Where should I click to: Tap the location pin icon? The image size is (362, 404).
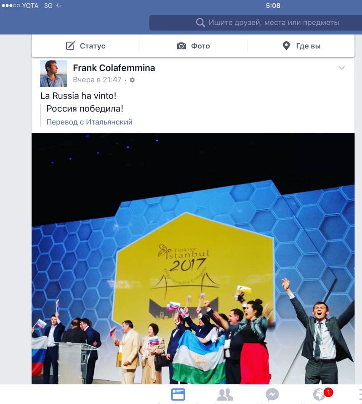point(286,46)
